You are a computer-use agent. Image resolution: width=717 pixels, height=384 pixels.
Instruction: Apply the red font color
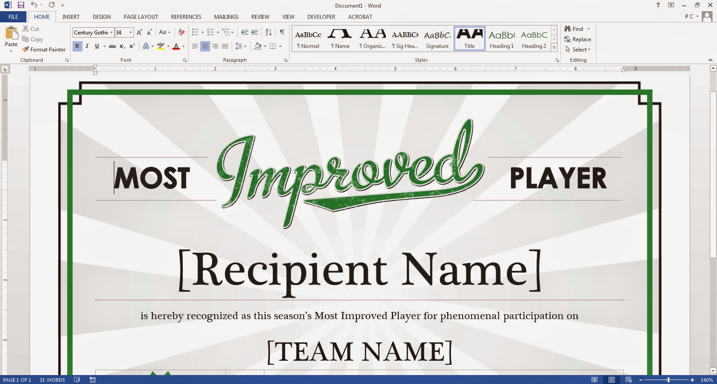pyautogui.click(x=176, y=46)
